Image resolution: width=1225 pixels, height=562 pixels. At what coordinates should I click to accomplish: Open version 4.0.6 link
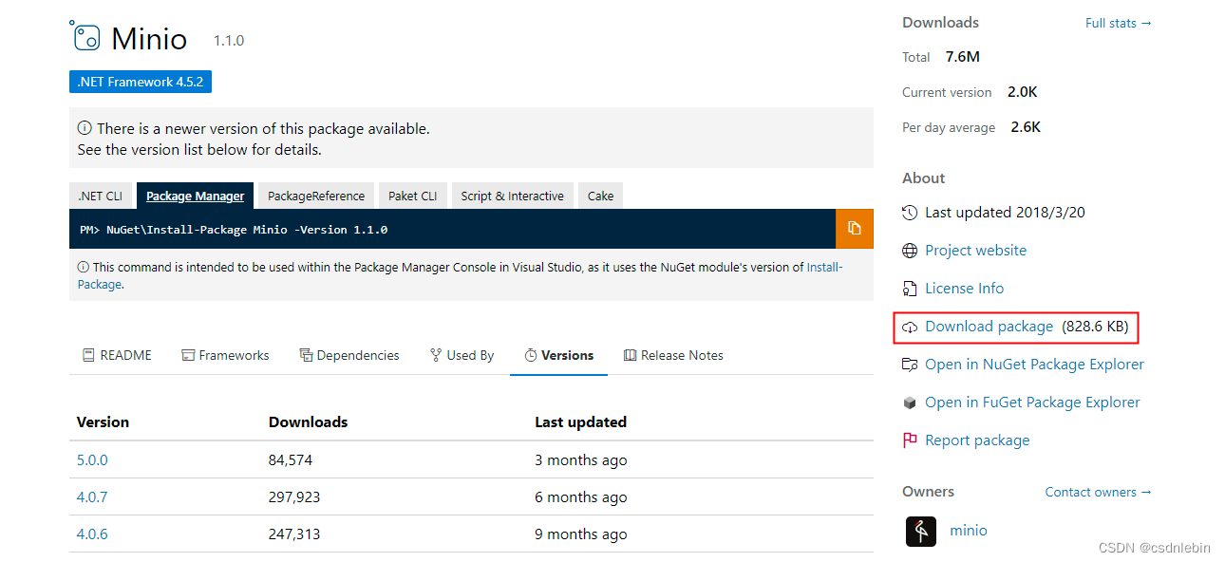click(92, 534)
